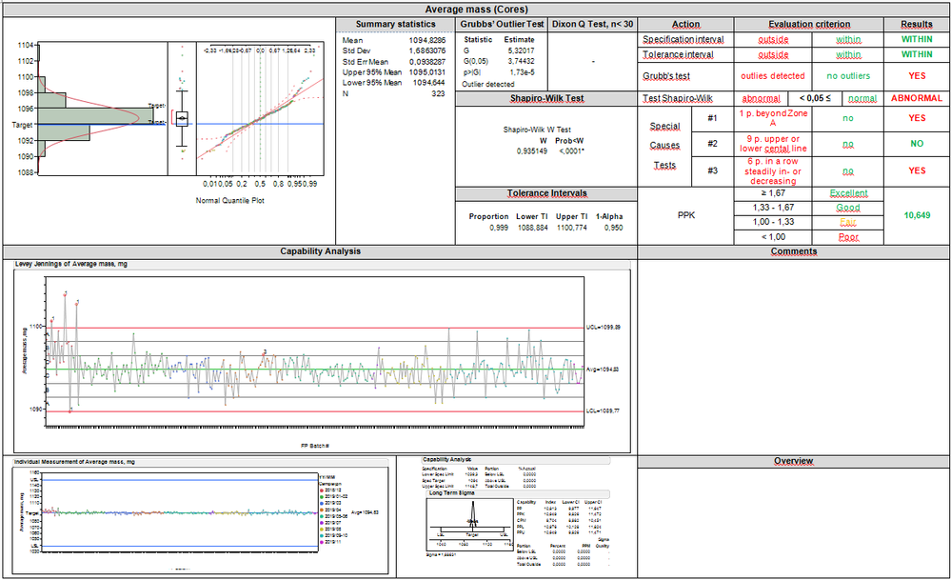The image size is (951, 580).
Task: Select the Specification interval action label
Action: tap(684, 40)
